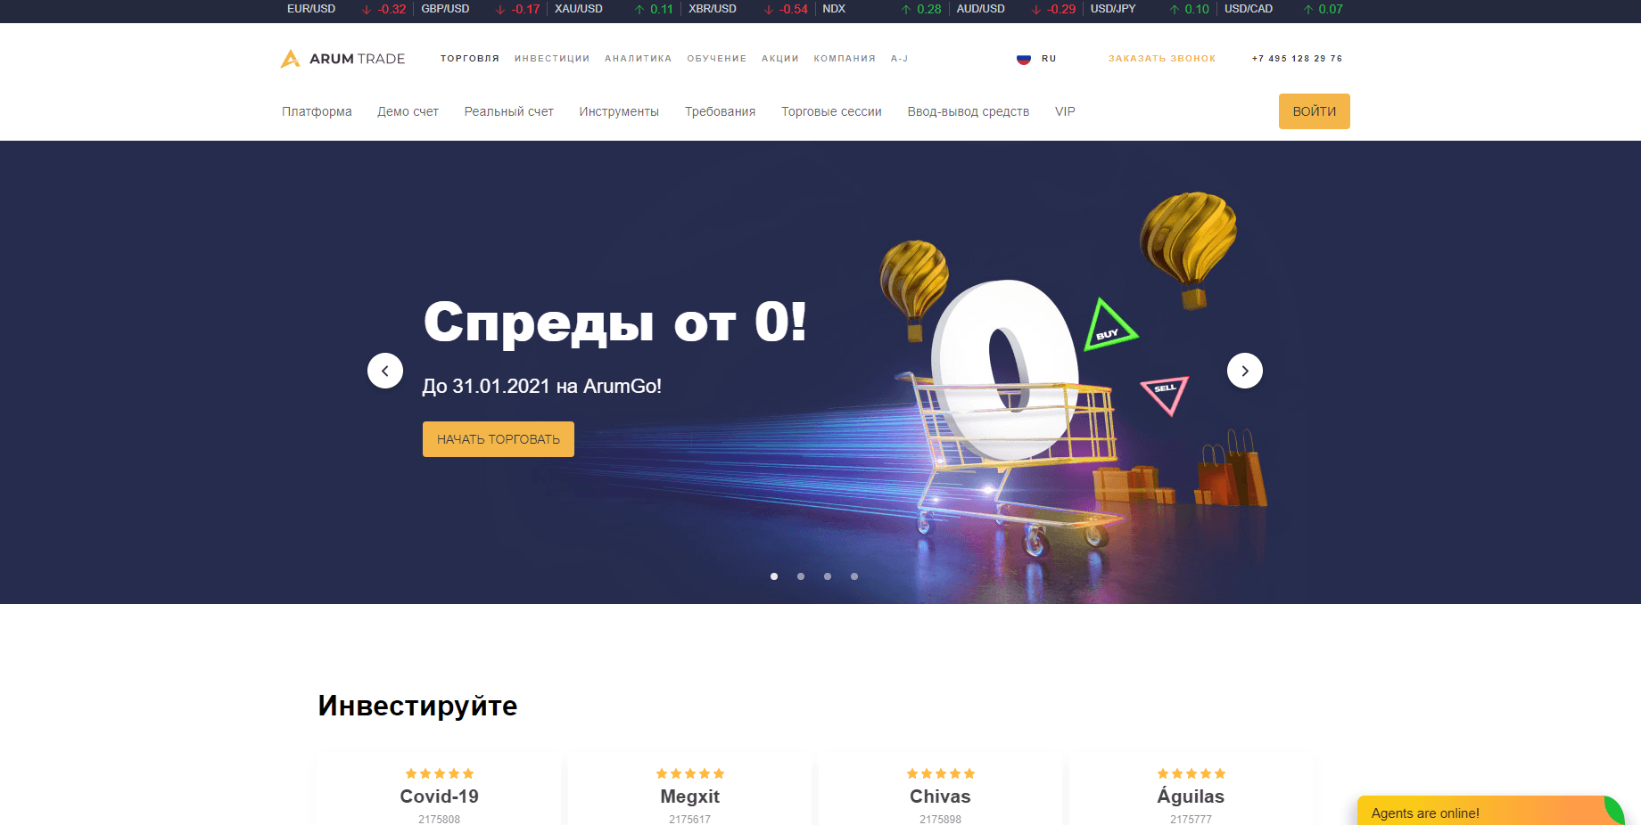Click the Arum Trade logo

tap(342, 59)
